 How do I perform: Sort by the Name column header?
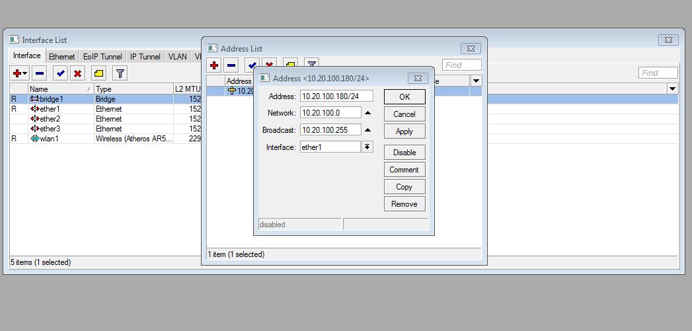pos(61,89)
